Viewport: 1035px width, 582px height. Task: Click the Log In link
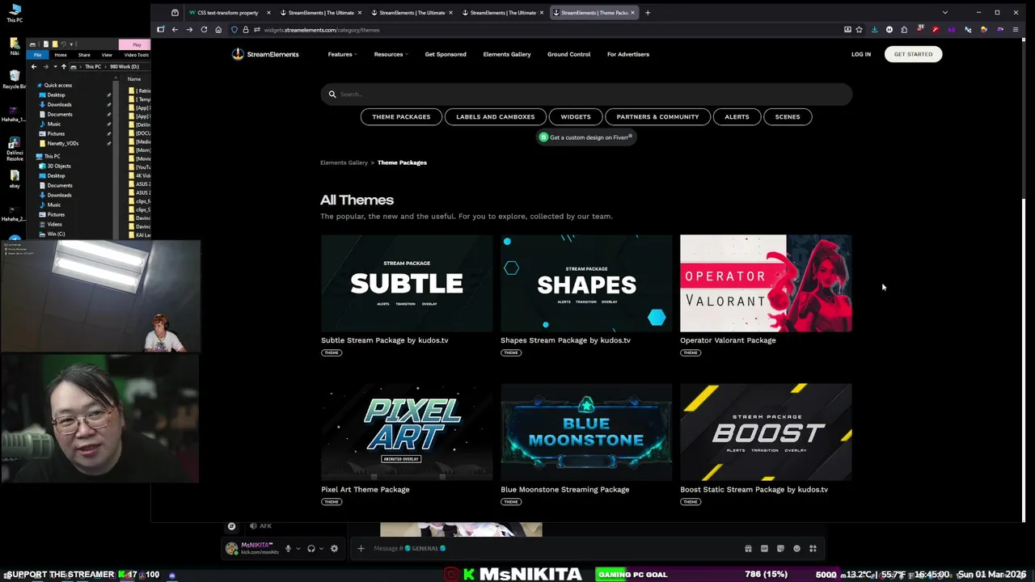[861, 54]
